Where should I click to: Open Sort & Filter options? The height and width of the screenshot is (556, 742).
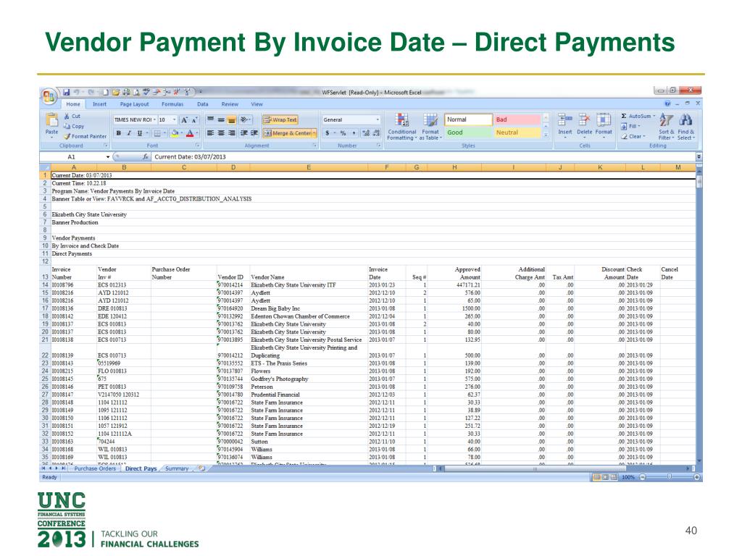pyautogui.click(x=667, y=126)
